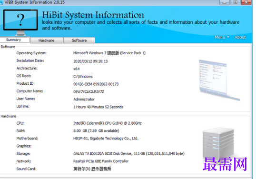Select product ID 00426-OEM-8992662-00173
This screenshot has height=179, width=256.
[96, 84]
